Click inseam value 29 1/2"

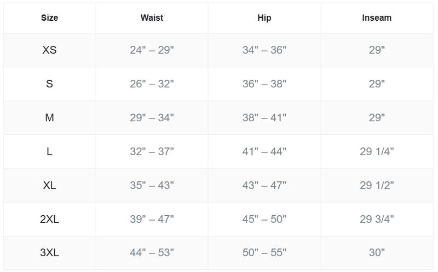[377, 186]
